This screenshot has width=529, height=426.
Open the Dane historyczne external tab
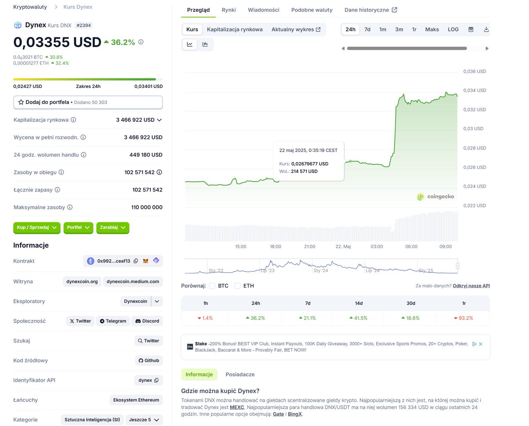point(371,10)
